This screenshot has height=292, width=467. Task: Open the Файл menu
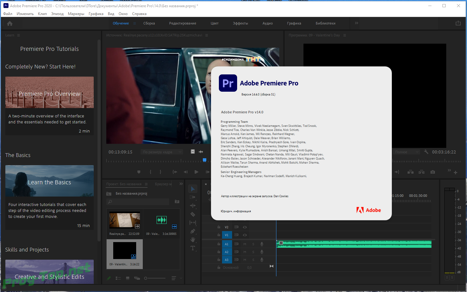pyautogui.click(x=8, y=14)
